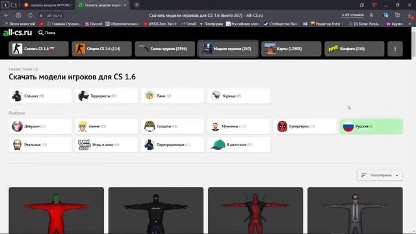This screenshot has width=416, height=234.
Task: Click the Counter-Strike 1.6 breadcrumb
Action: [x=23, y=69]
